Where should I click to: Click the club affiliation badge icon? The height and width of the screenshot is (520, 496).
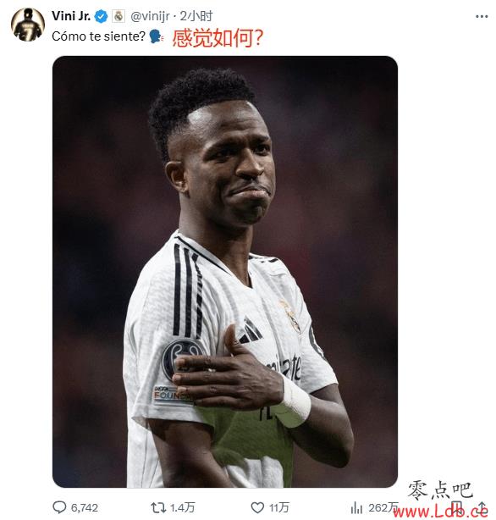coord(118,16)
